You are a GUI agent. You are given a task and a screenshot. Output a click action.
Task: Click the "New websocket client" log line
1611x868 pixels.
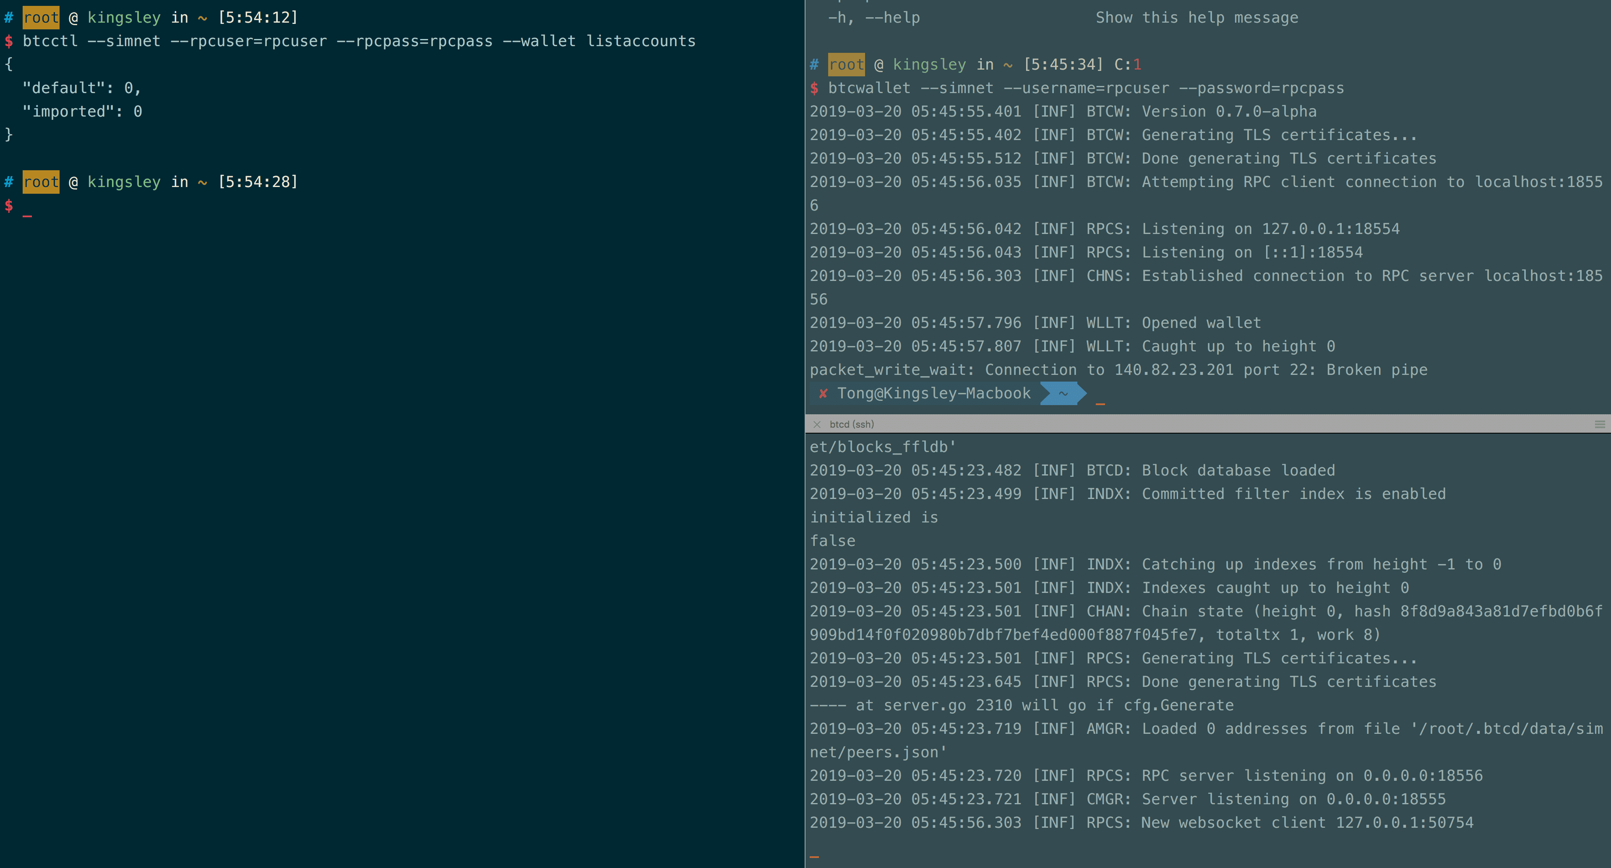pyautogui.click(x=1141, y=823)
